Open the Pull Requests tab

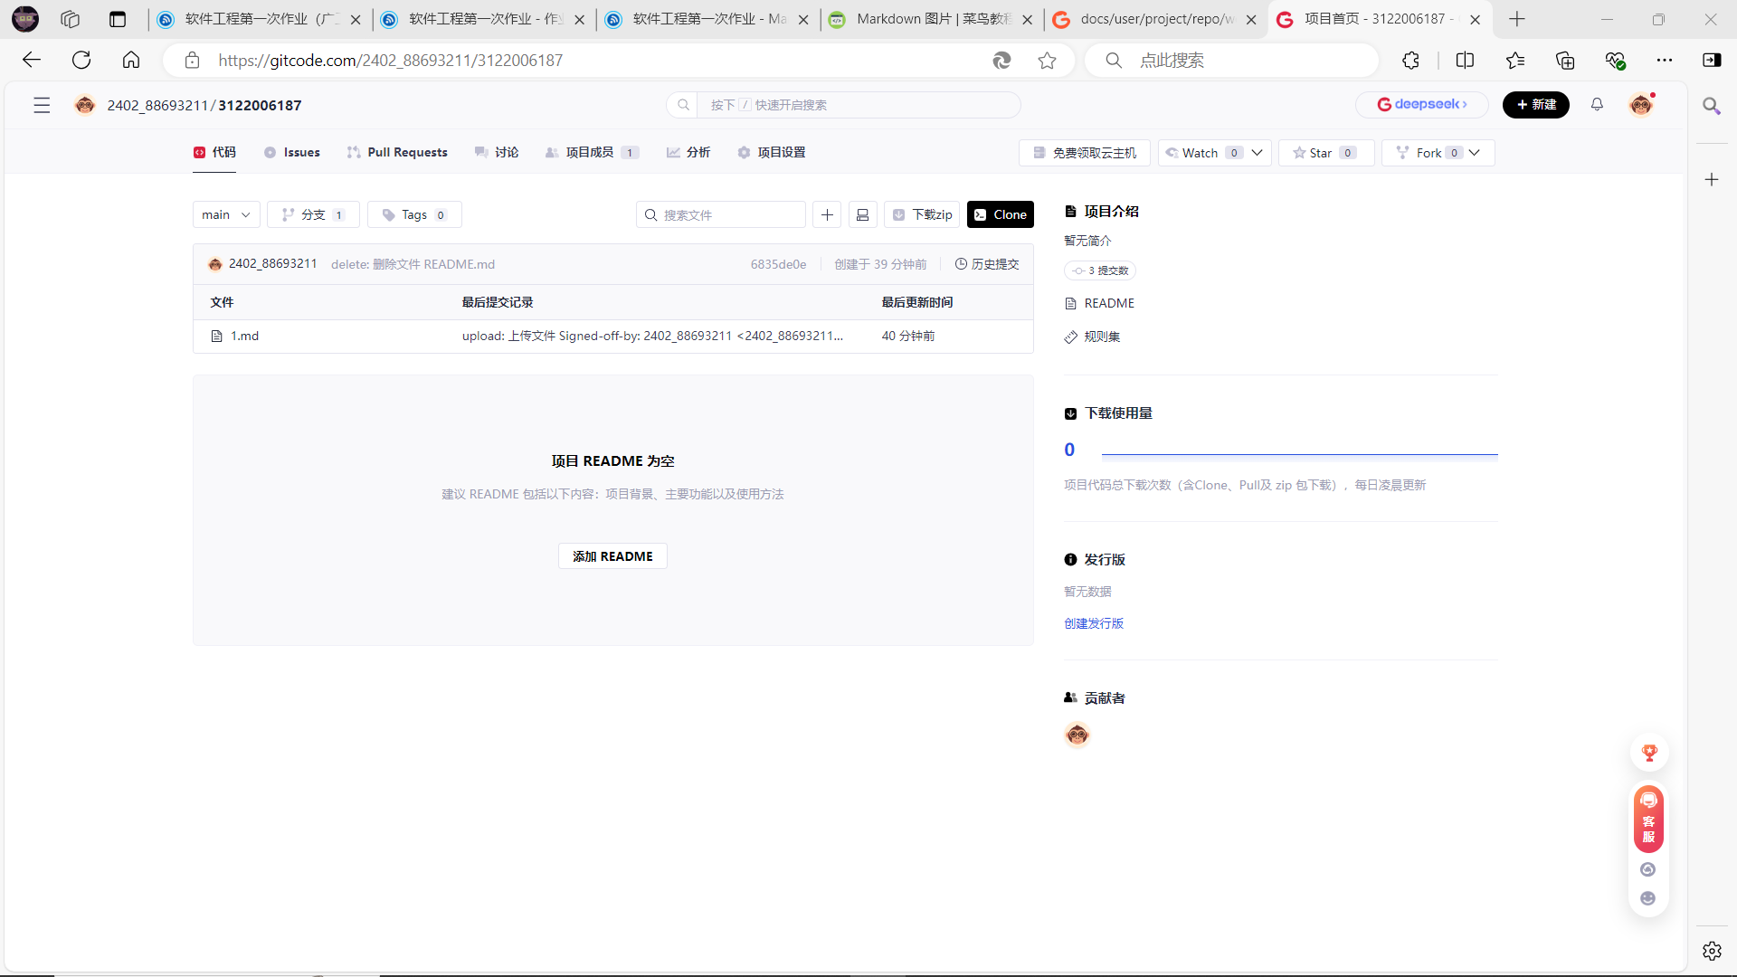pos(397,152)
